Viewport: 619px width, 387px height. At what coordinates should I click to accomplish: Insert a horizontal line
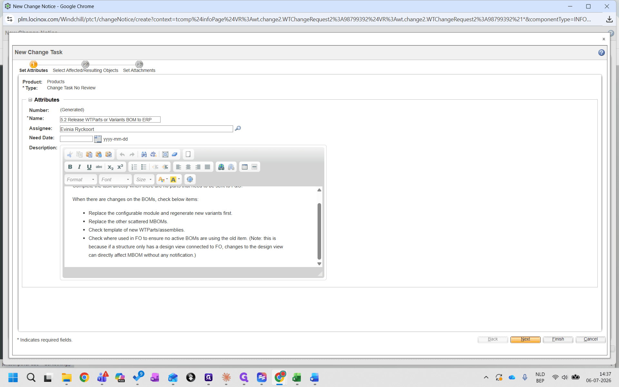pyautogui.click(x=254, y=167)
